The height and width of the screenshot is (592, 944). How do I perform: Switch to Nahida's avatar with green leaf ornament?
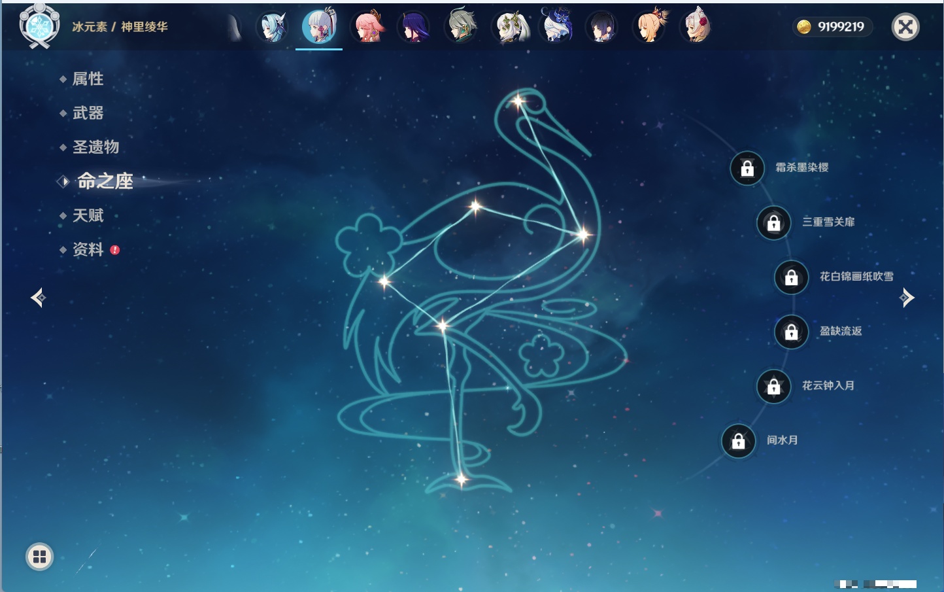coord(509,27)
